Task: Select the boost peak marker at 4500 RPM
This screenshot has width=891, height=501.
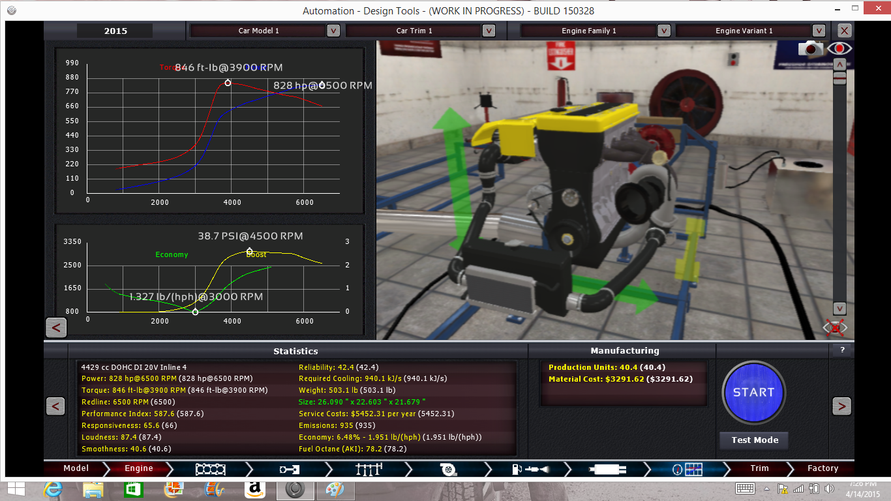Action: click(250, 251)
